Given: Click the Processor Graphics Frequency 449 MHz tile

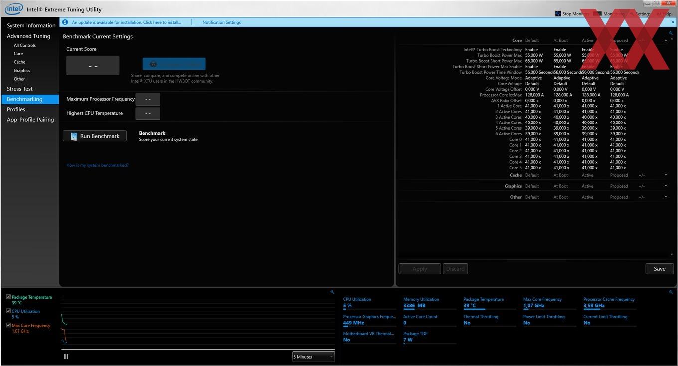Looking at the screenshot, I should [x=370, y=320].
